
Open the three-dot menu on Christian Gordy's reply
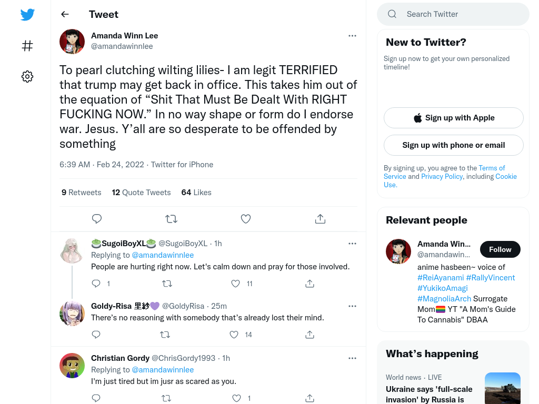click(352, 358)
